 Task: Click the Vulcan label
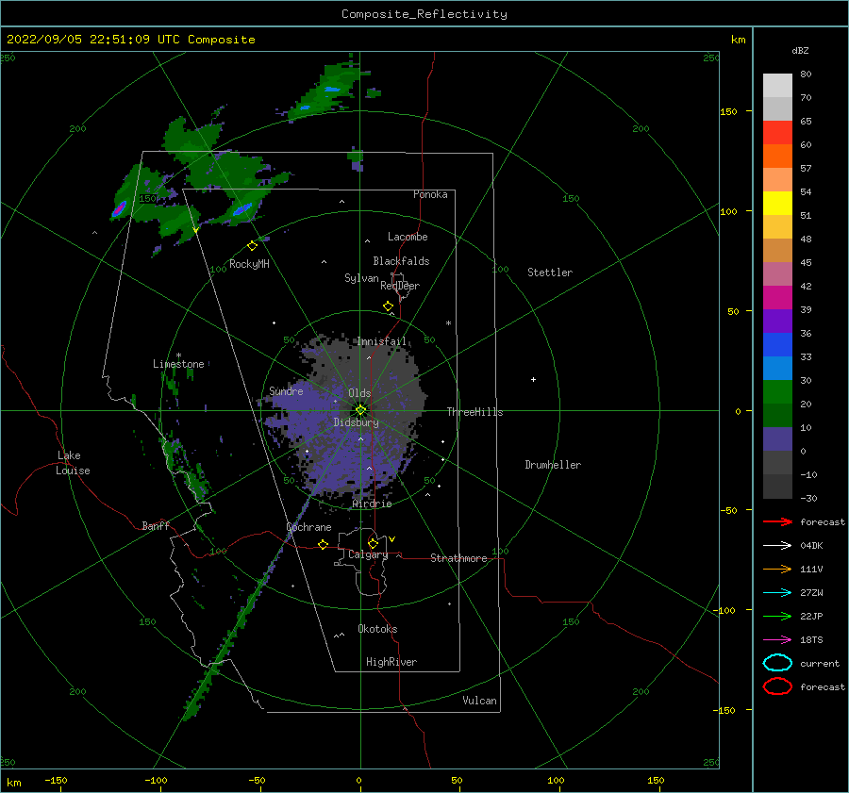click(479, 701)
